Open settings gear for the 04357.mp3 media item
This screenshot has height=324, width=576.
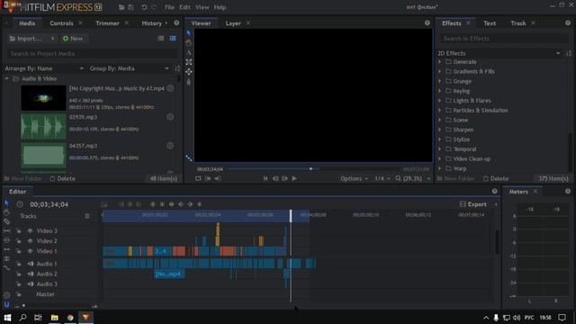(x=170, y=146)
